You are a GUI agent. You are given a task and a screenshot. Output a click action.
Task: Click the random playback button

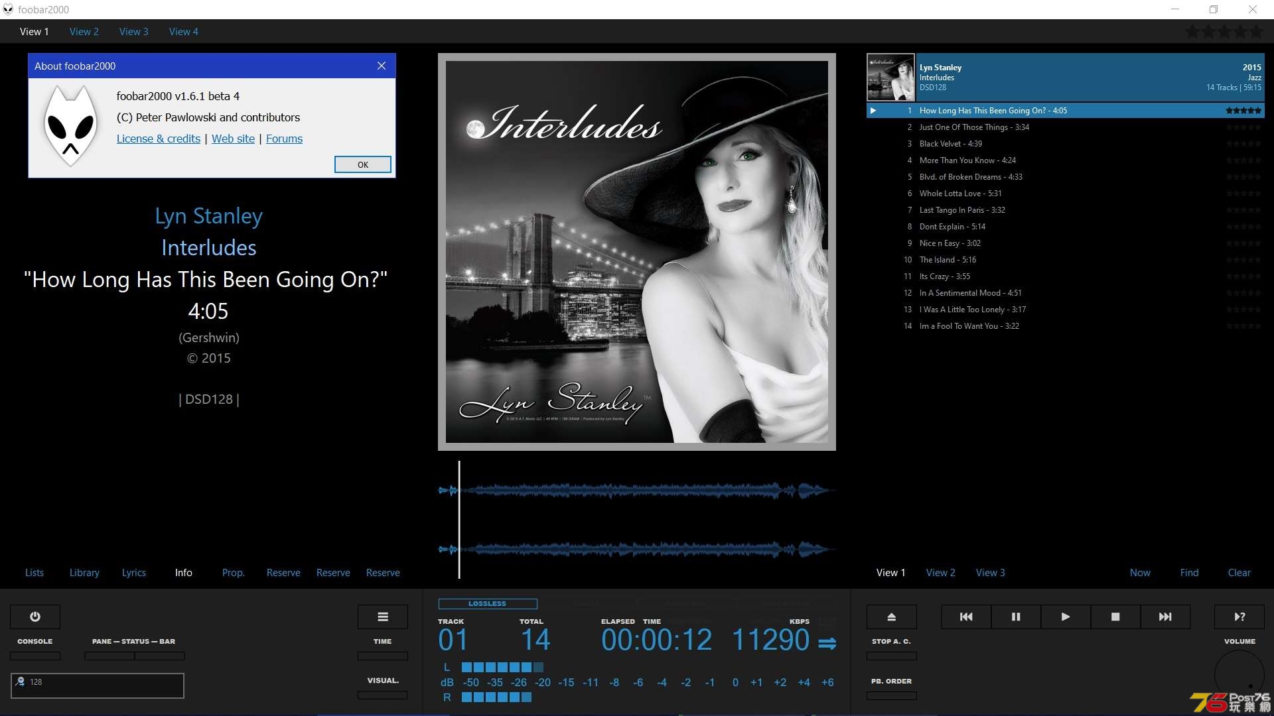(x=1239, y=617)
